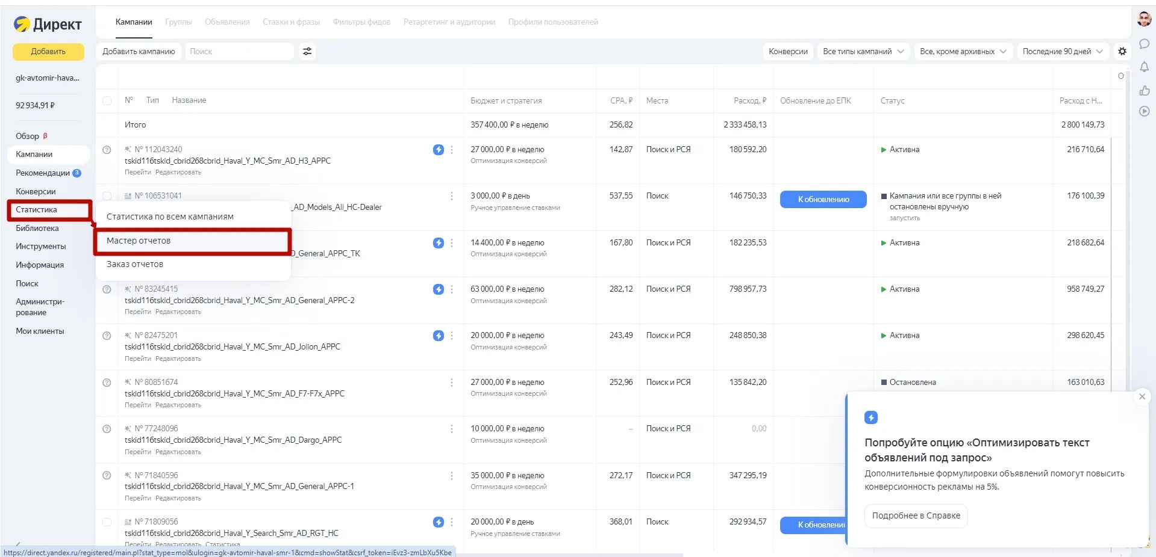The image size is (1156, 557).
Task: Click the search filter settings icon
Action: 307,52
